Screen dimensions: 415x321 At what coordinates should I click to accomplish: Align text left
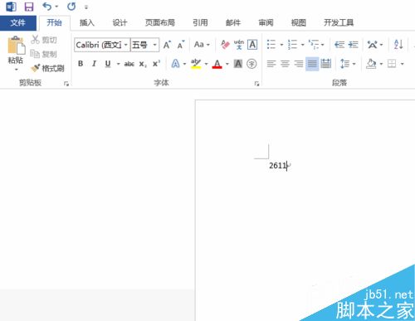[x=271, y=64]
